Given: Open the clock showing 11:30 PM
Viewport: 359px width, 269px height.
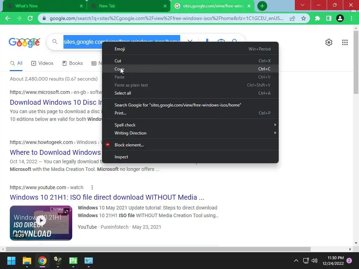Looking at the screenshot, I should pyautogui.click(x=333, y=261).
